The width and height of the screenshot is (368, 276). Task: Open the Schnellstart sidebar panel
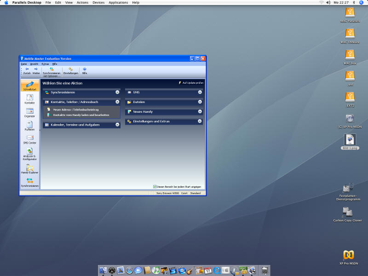[x=29, y=86]
